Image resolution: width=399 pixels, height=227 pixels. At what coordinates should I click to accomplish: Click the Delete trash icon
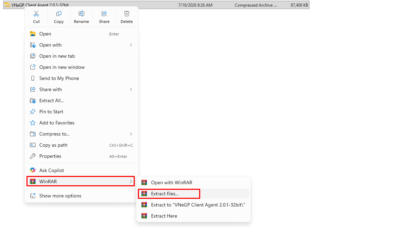pos(127,14)
